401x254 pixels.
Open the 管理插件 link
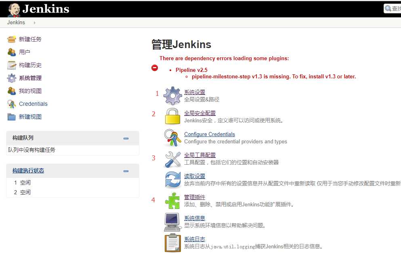(x=194, y=197)
